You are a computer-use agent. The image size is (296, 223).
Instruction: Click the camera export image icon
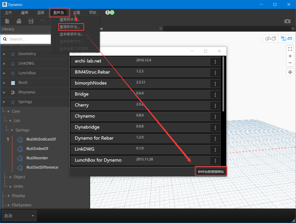(287, 21)
